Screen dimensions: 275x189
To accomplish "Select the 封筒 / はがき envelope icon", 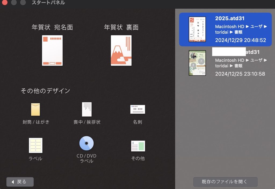I will (35, 110).
